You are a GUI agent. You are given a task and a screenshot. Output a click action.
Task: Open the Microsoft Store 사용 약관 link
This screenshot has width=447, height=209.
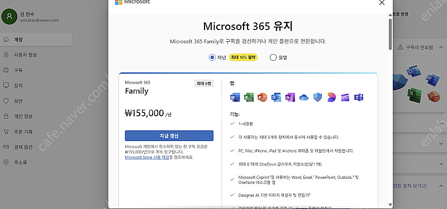coord(147,157)
